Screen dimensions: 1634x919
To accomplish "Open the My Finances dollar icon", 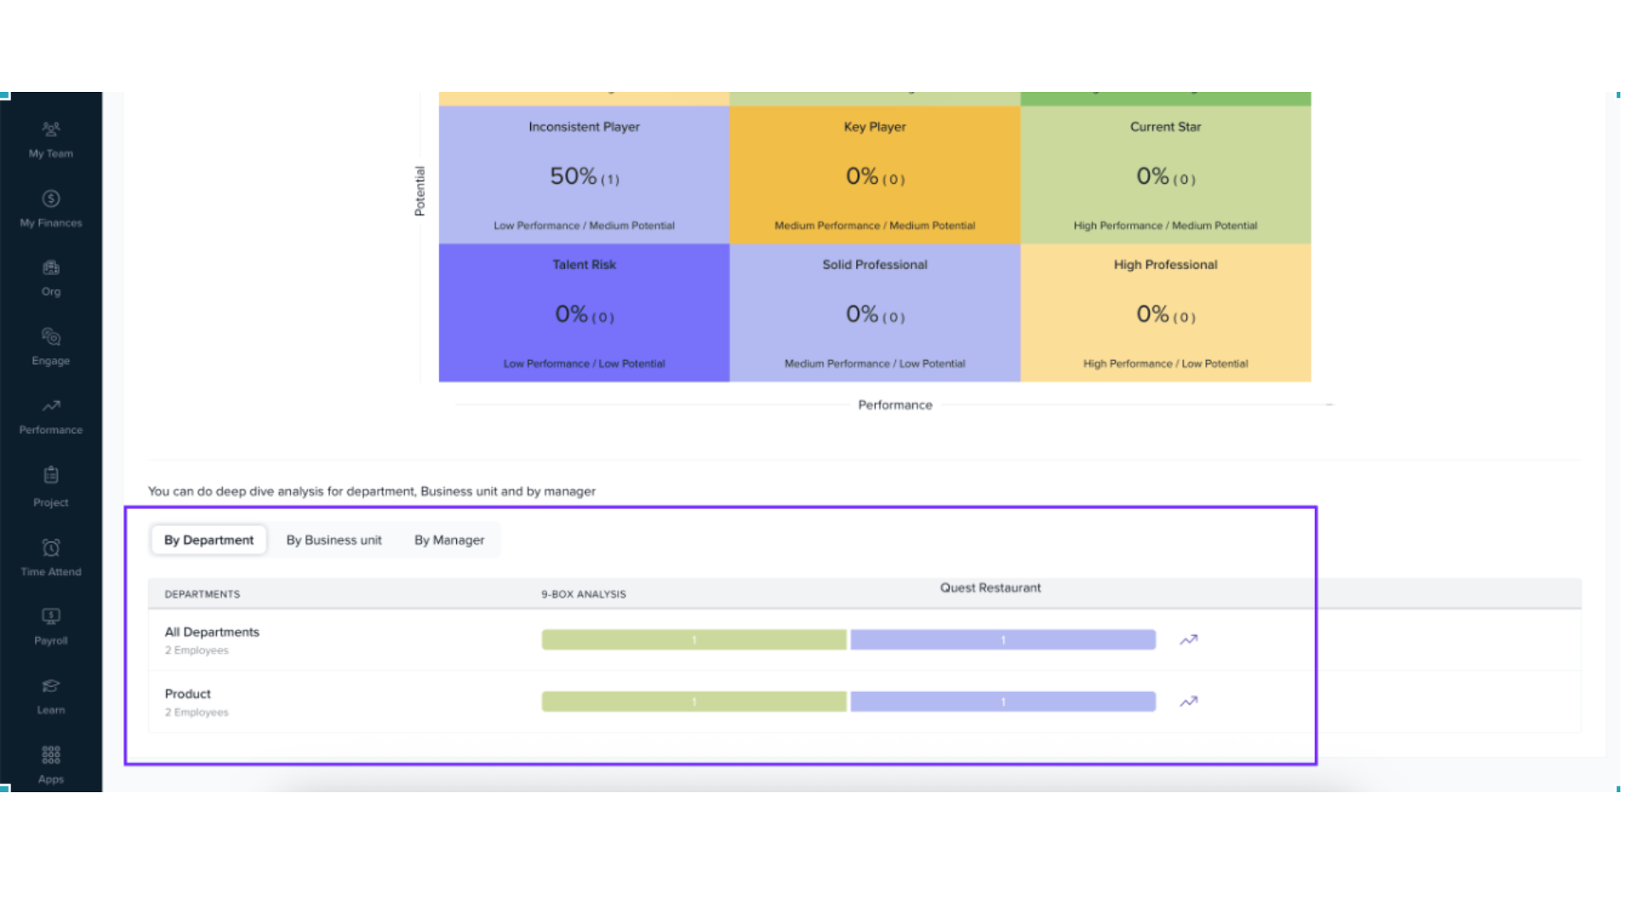I will (51, 199).
